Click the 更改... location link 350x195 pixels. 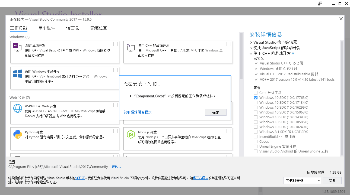click(x=116, y=167)
